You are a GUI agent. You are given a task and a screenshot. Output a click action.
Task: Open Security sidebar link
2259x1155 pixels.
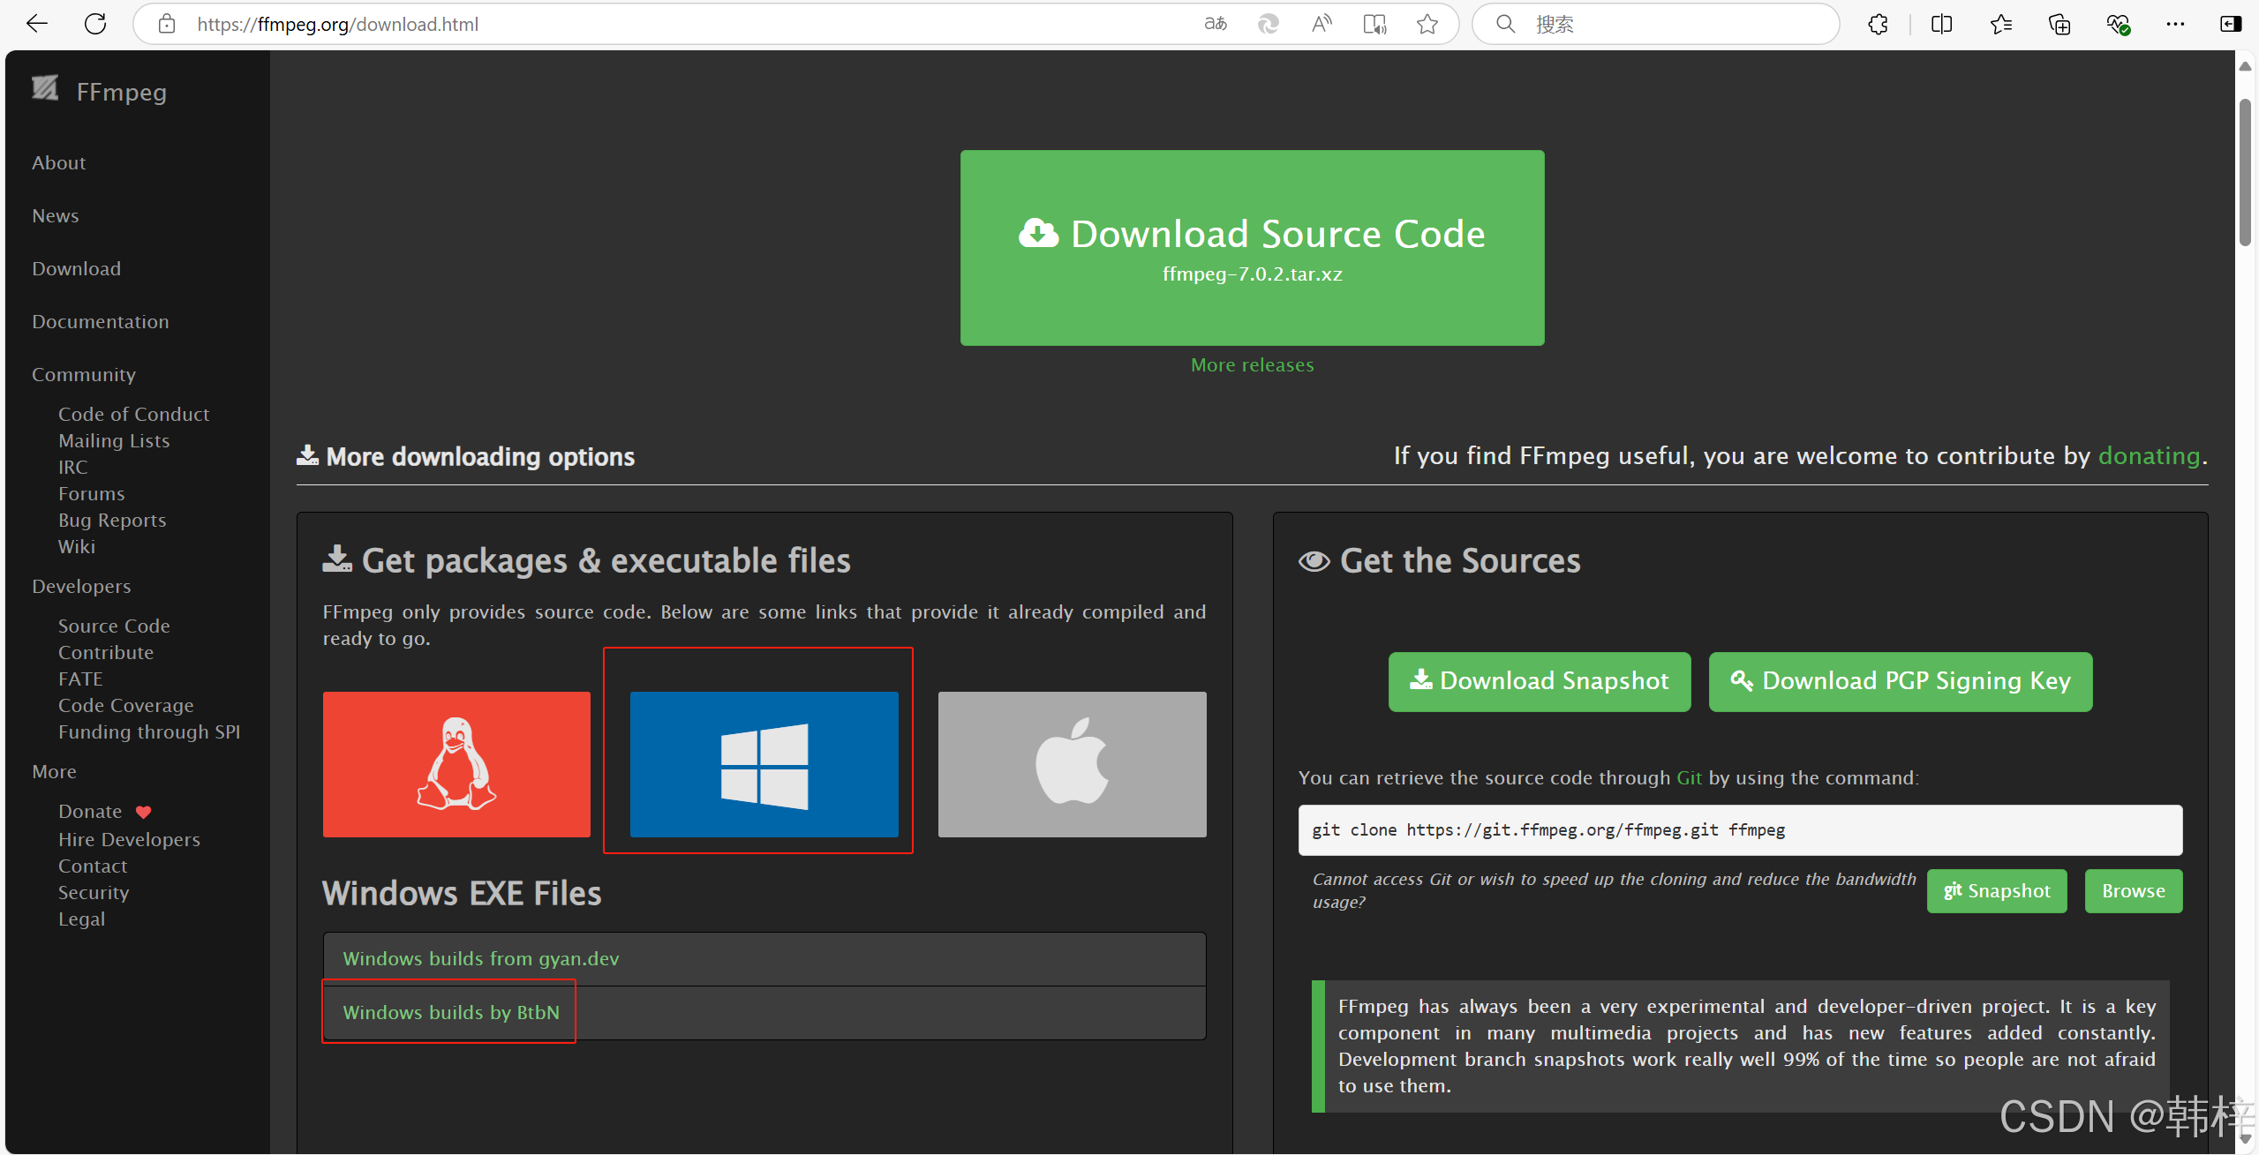pyautogui.click(x=94, y=893)
